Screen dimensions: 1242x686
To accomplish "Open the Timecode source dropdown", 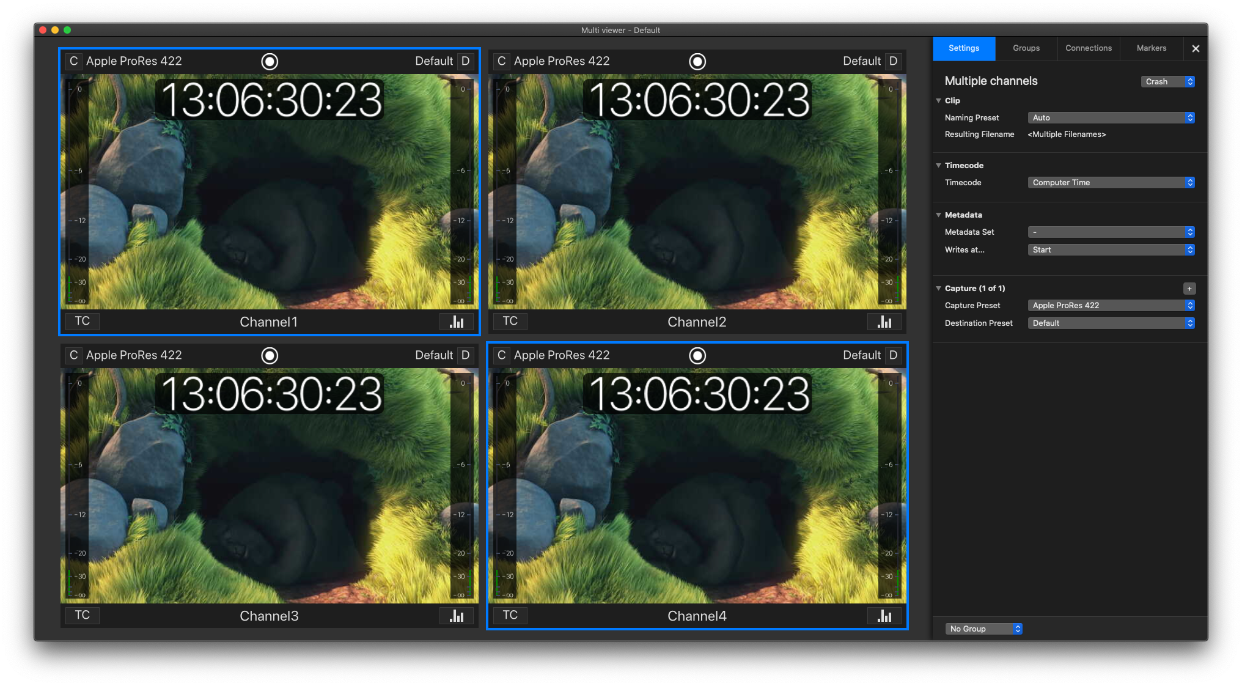I will tap(1111, 182).
